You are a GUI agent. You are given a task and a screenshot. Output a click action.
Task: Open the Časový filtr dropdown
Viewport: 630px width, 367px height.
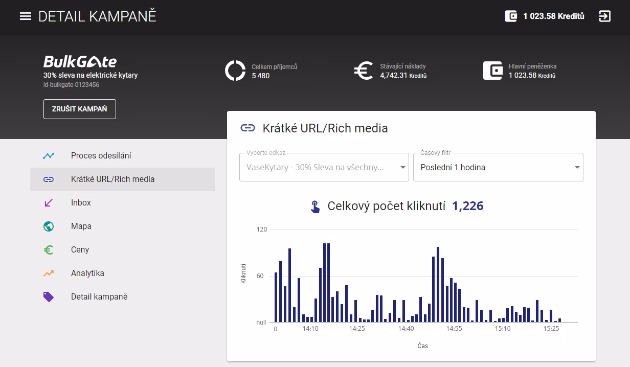(498, 167)
